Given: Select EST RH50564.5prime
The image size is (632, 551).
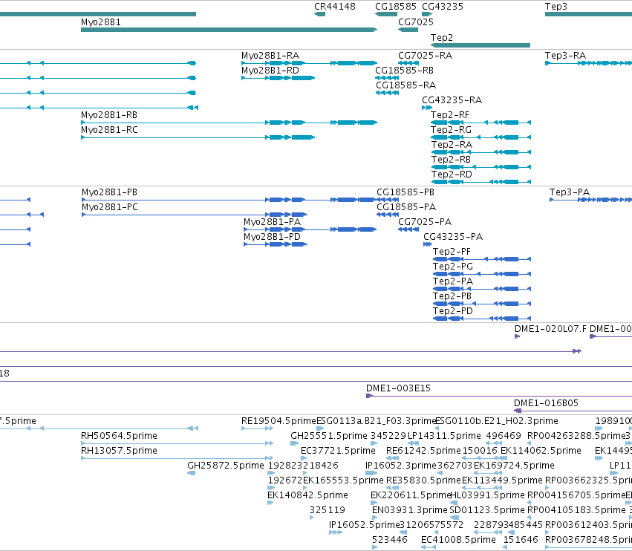Looking at the screenshot, I should tap(177, 443).
